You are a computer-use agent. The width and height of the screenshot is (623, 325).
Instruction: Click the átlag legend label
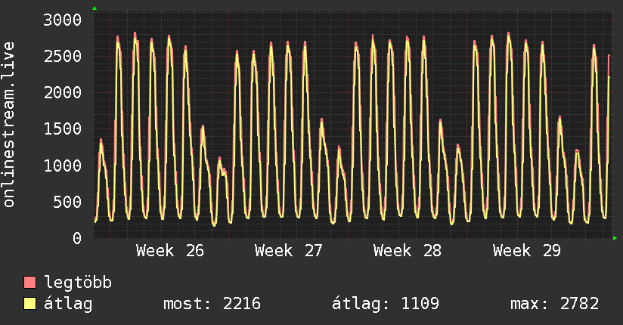click(68, 304)
